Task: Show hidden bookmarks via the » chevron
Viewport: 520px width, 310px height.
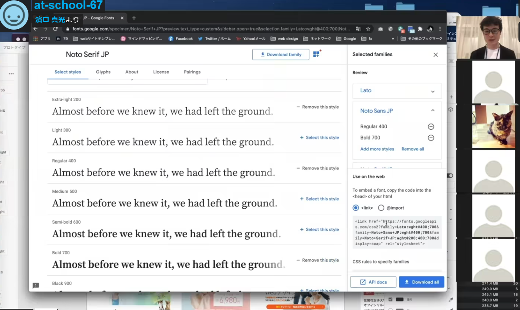Action: (393, 39)
